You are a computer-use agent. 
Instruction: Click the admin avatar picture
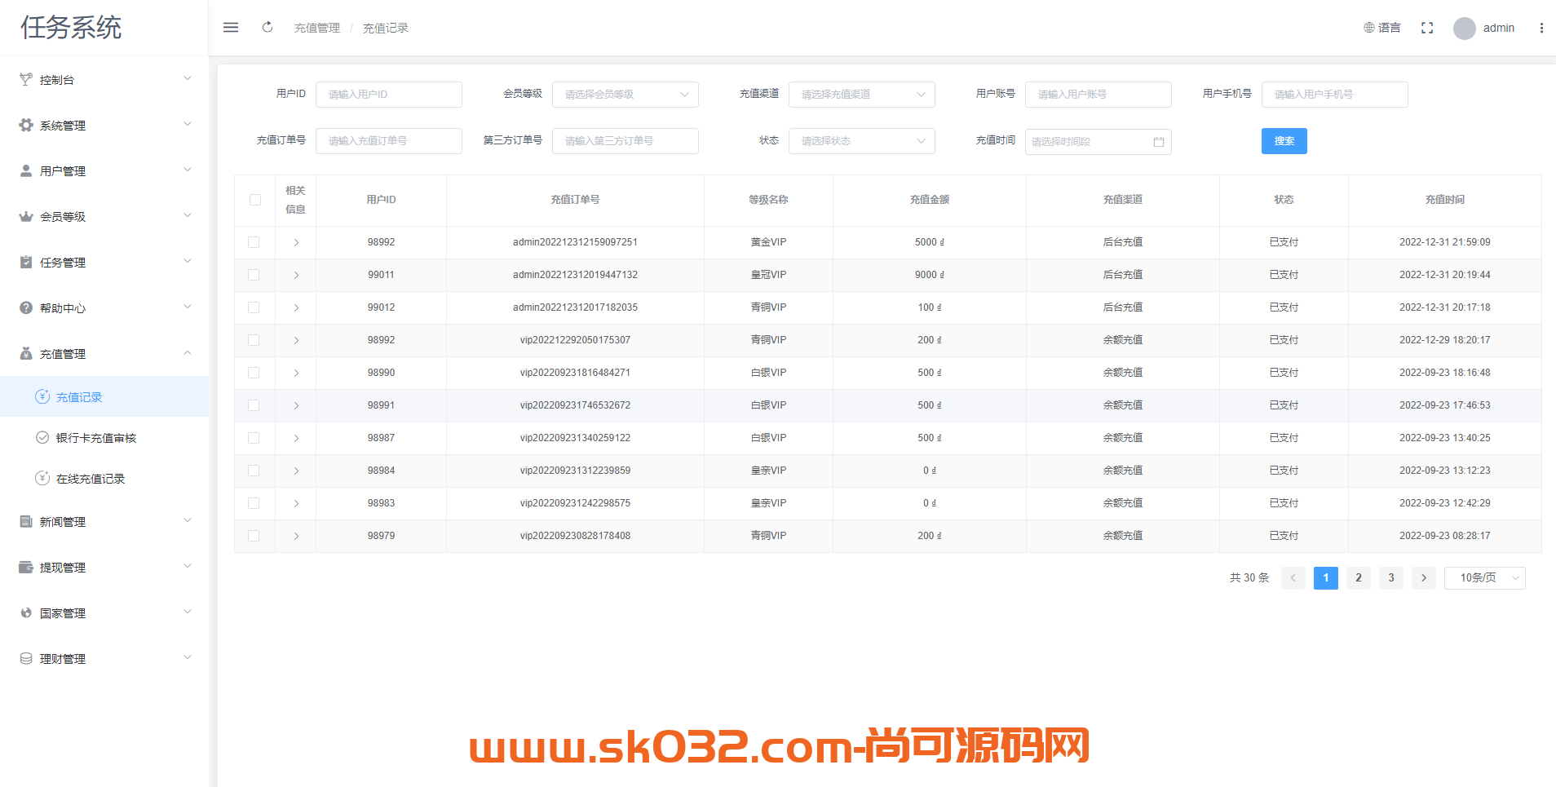point(1465,29)
